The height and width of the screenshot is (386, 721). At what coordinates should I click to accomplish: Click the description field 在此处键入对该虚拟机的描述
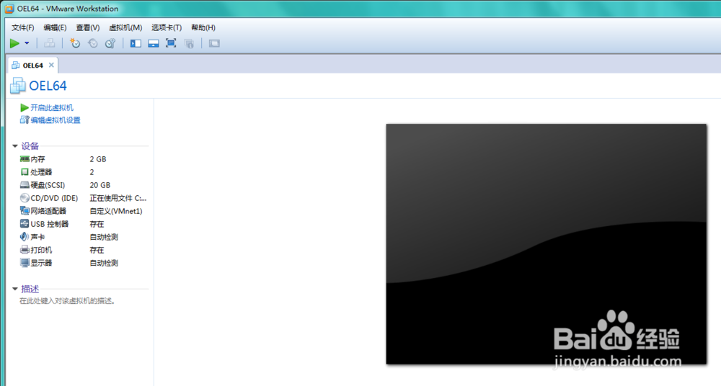[x=67, y=301]
